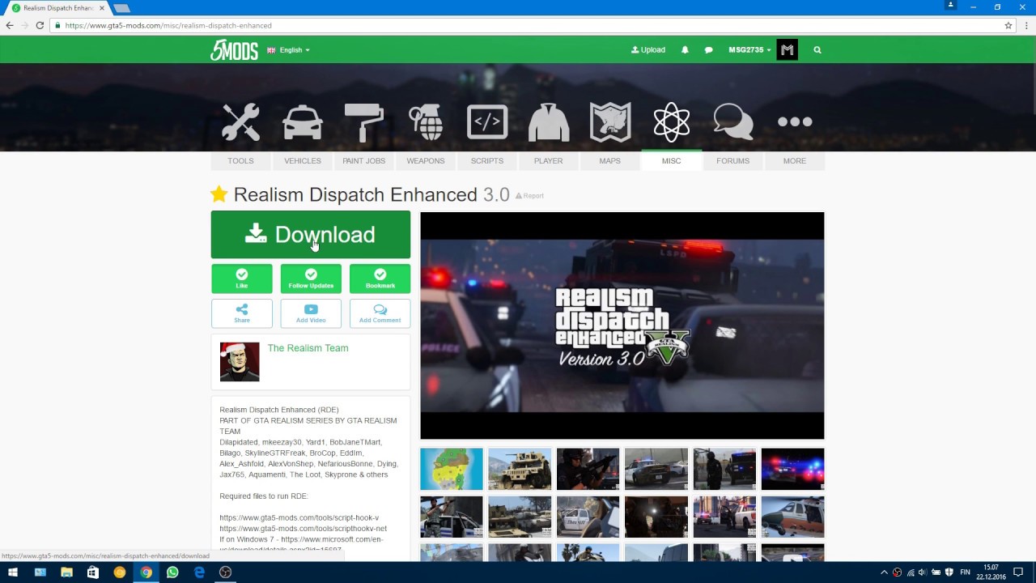The image size is (1036, 583).
Task: Open The Realism Team author link
Action: tap(308, 348)
